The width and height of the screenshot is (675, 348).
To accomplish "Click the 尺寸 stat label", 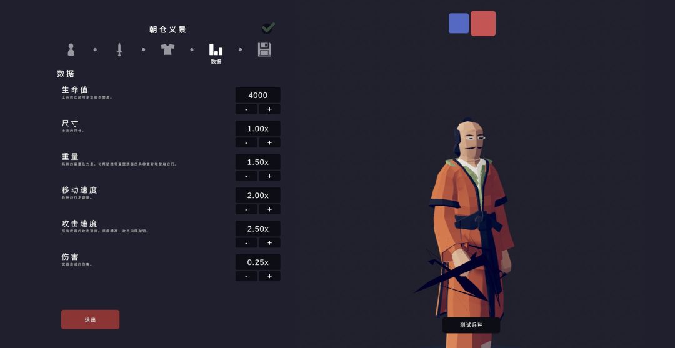I will click(70, 124).
